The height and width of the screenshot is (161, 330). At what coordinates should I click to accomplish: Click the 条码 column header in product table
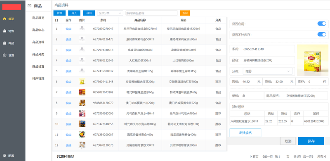[x=103, y=20]
